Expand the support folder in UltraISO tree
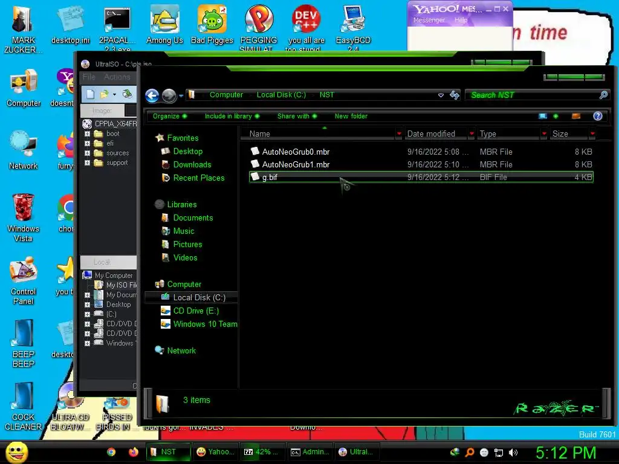 [87, 163]
